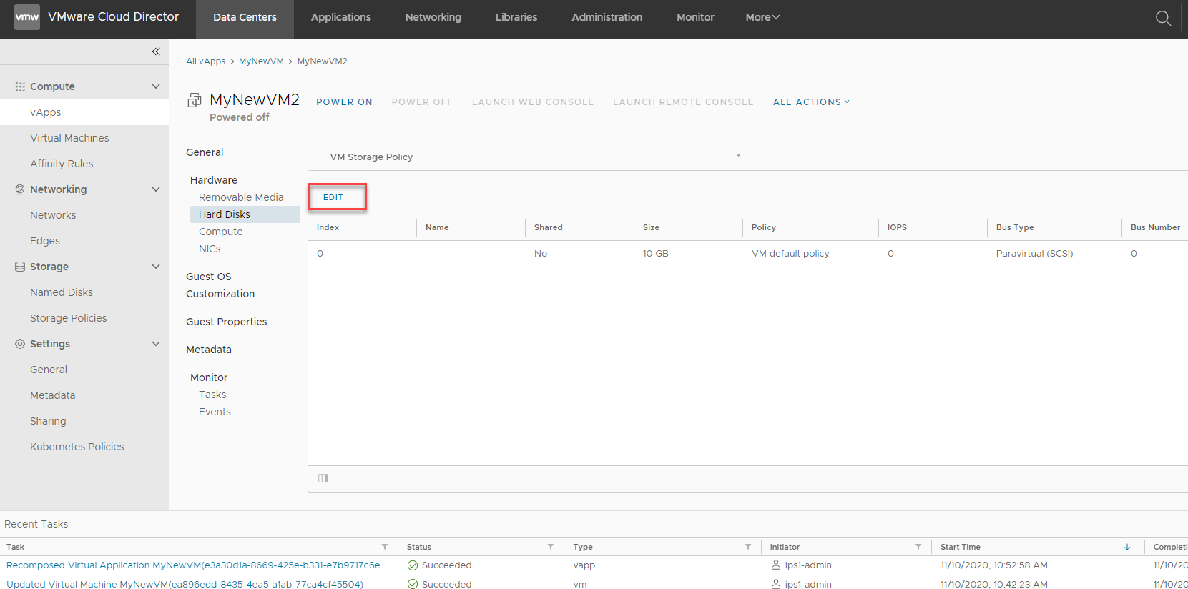Open the All Actions dropdown
The height and width of the screenshot is (589, 1188).
(811, 102)
